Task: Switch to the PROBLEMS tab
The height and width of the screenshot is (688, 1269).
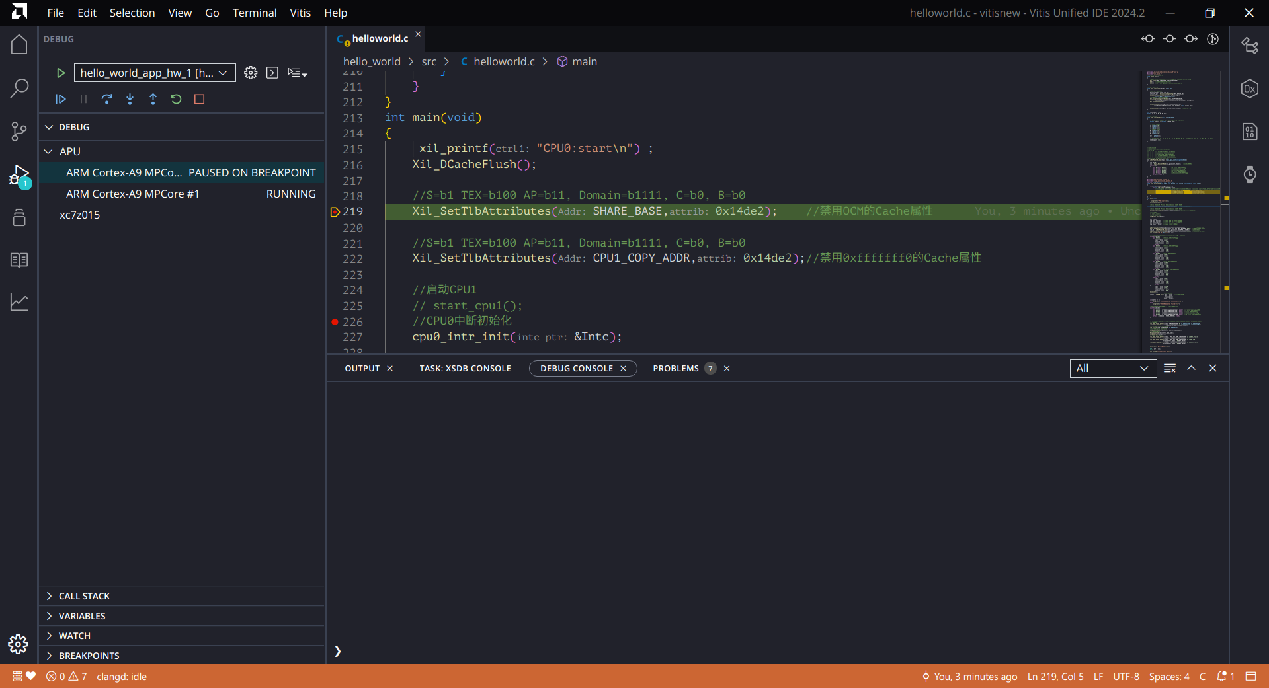Action: tap(675, 368)
